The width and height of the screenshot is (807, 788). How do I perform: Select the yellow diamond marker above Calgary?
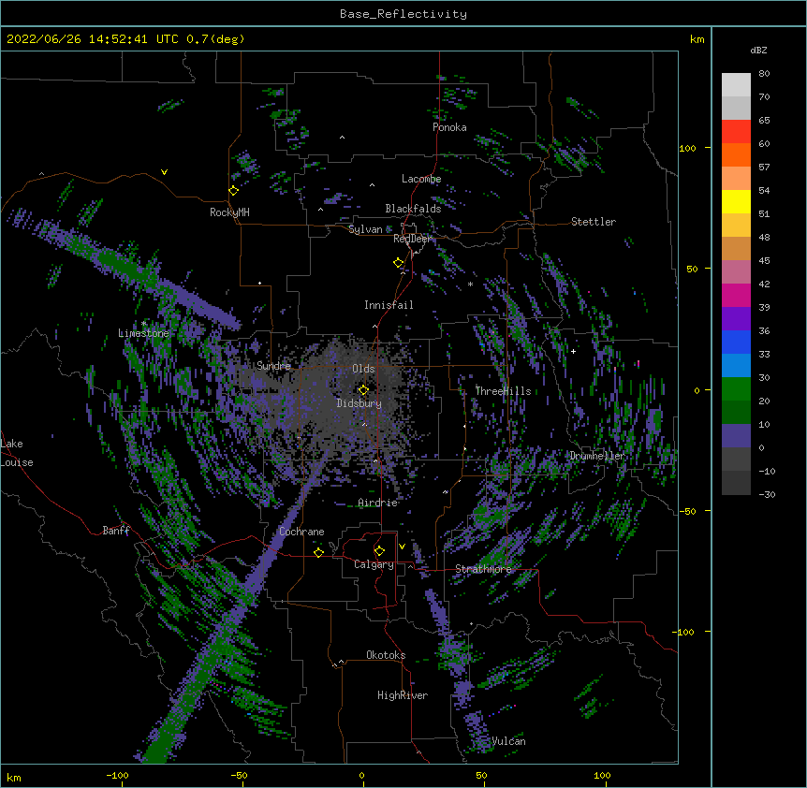tap(379, 551)
